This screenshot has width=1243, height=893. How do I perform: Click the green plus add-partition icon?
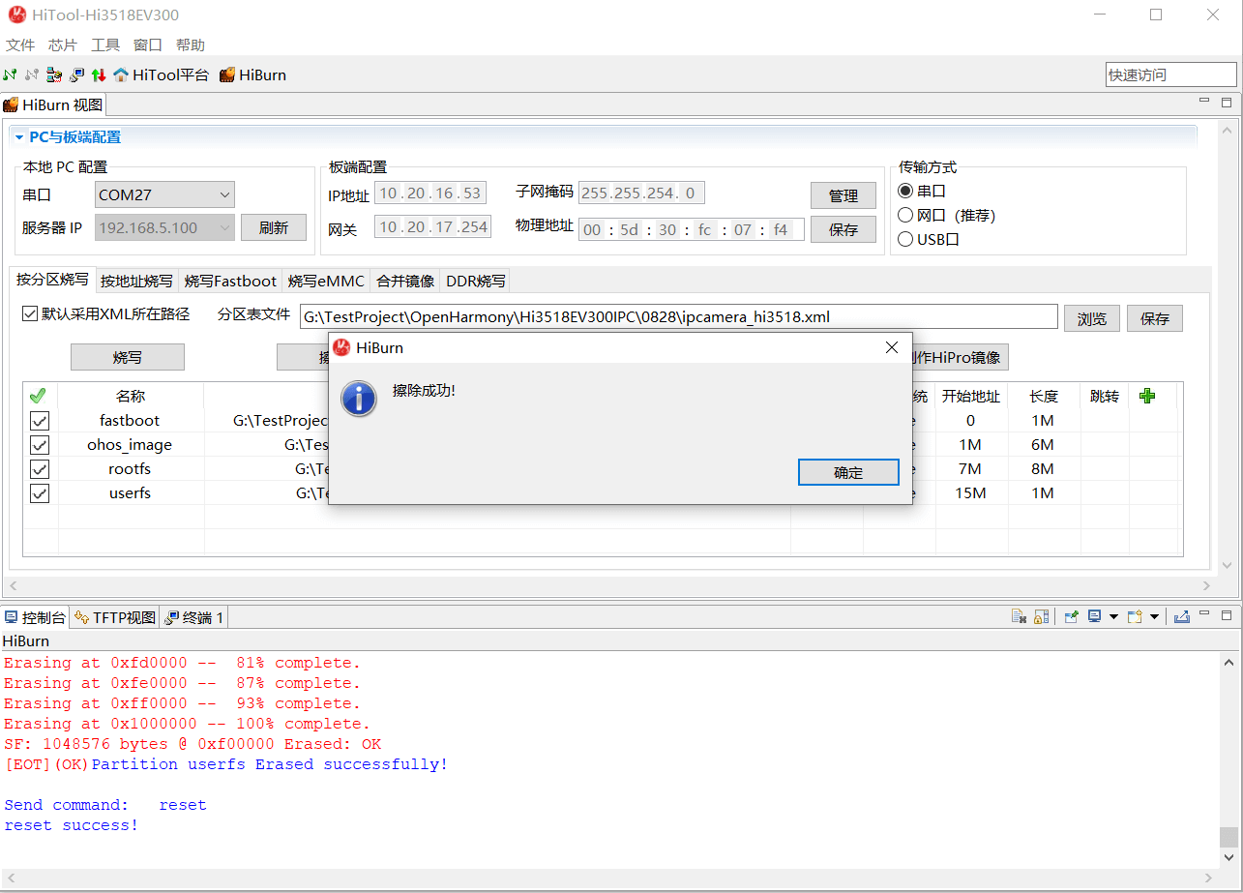pos(1147,396)
